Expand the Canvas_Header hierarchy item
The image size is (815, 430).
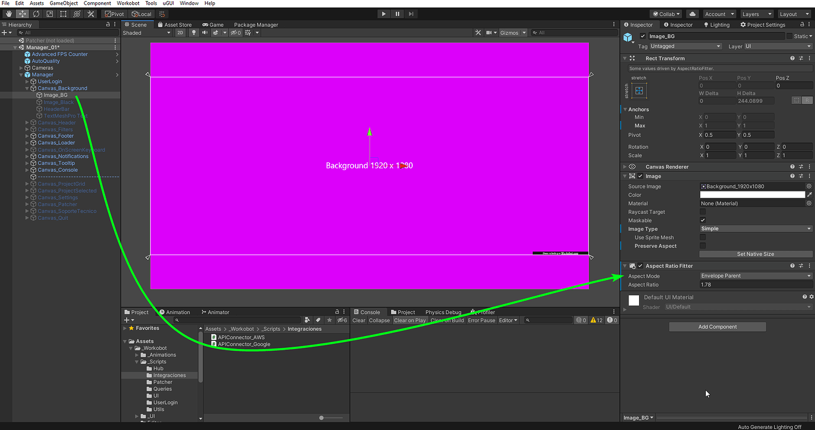pyautogui.click(x=27, y=122)
